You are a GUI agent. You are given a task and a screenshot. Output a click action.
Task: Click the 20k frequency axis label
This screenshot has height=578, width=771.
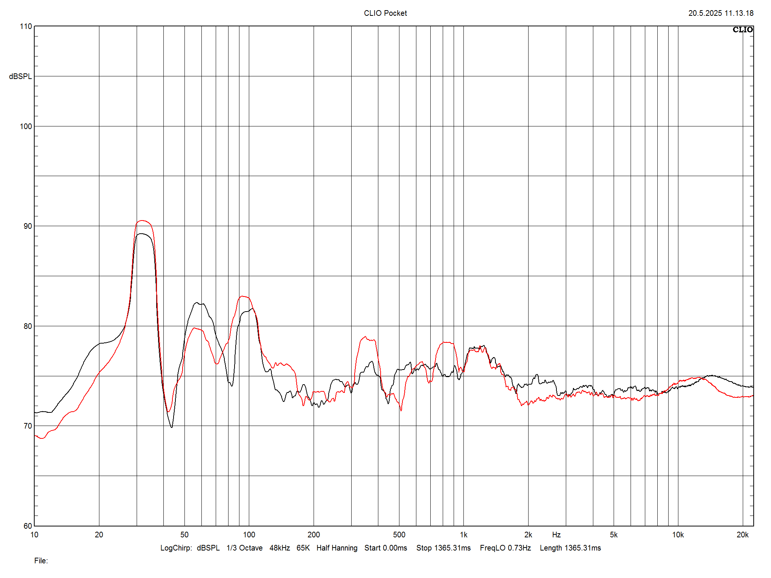[743, 535]
